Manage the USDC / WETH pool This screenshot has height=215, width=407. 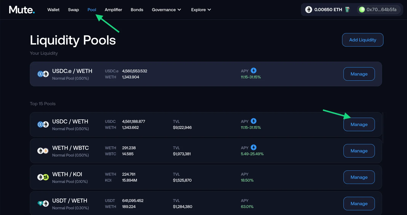pyautogui.click(x=359, y=125)
